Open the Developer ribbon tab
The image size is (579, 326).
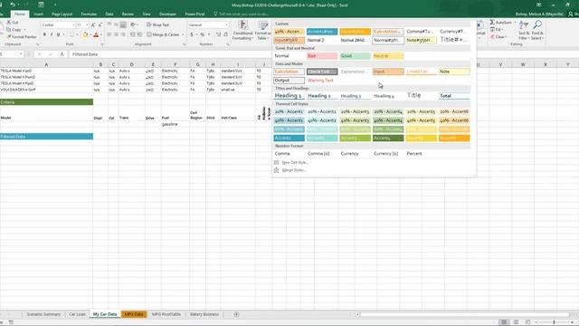[167, 14]
